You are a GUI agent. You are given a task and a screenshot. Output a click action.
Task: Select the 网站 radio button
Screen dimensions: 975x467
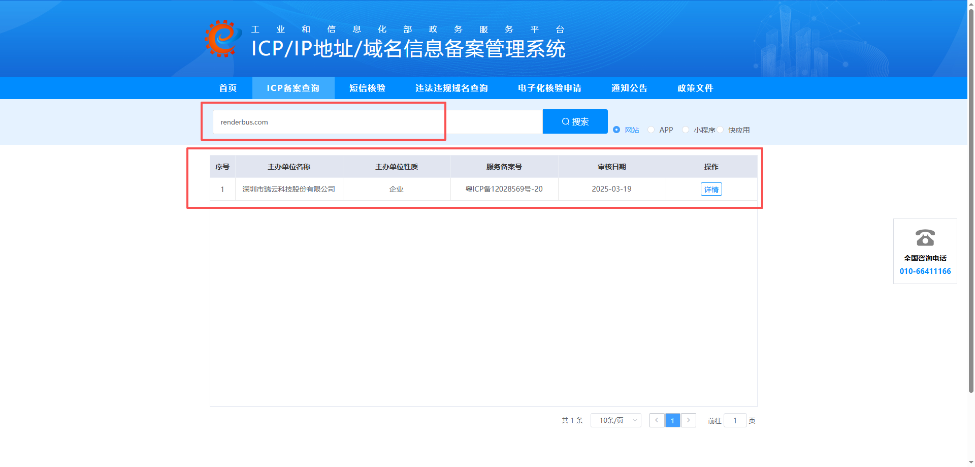616,130
